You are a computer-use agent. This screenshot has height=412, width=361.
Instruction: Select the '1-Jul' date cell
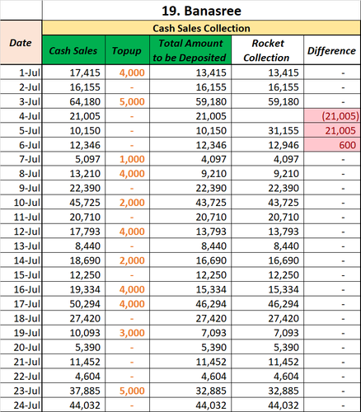(x=21, y=73)
